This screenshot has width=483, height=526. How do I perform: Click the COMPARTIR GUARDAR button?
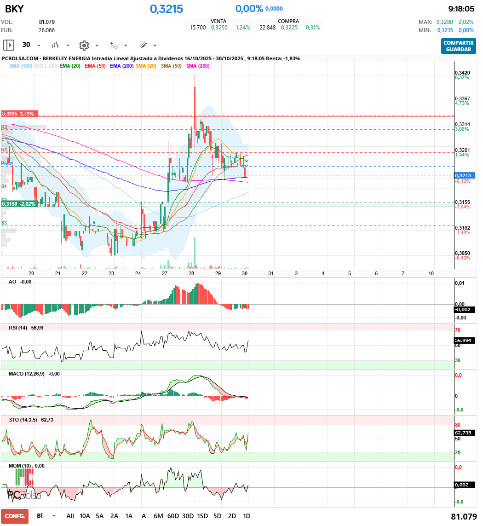[x=458, y=46]
